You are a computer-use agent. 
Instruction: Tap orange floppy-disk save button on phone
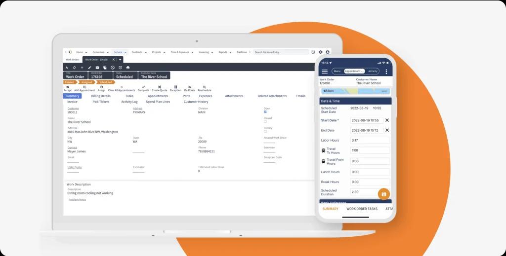pyautogui.click(x=383, y=194)
